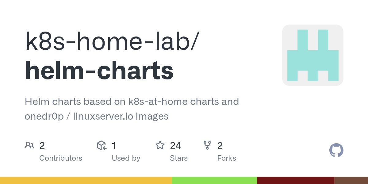Click the GitHub Octocat logo icon
Screen dimensions: 368x184
click(336, 151)
